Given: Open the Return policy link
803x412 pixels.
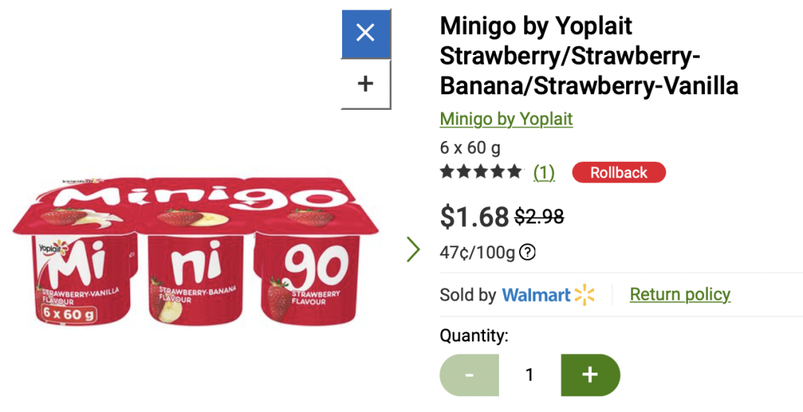Looking at the screenshot, I should point(680,295).
